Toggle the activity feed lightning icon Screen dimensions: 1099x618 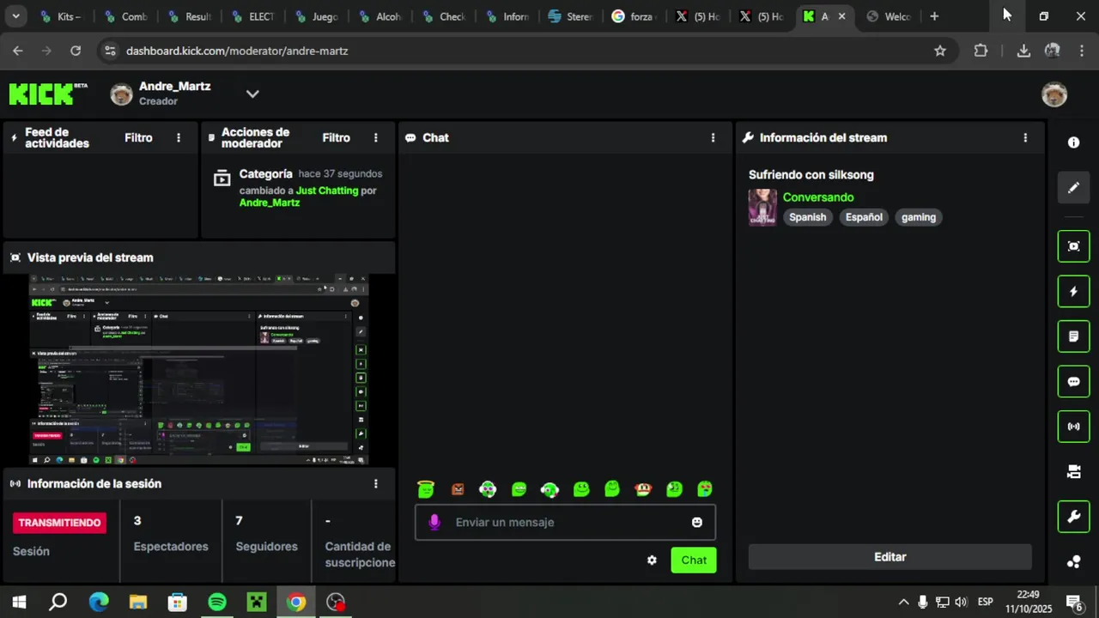click(1073, 292)
